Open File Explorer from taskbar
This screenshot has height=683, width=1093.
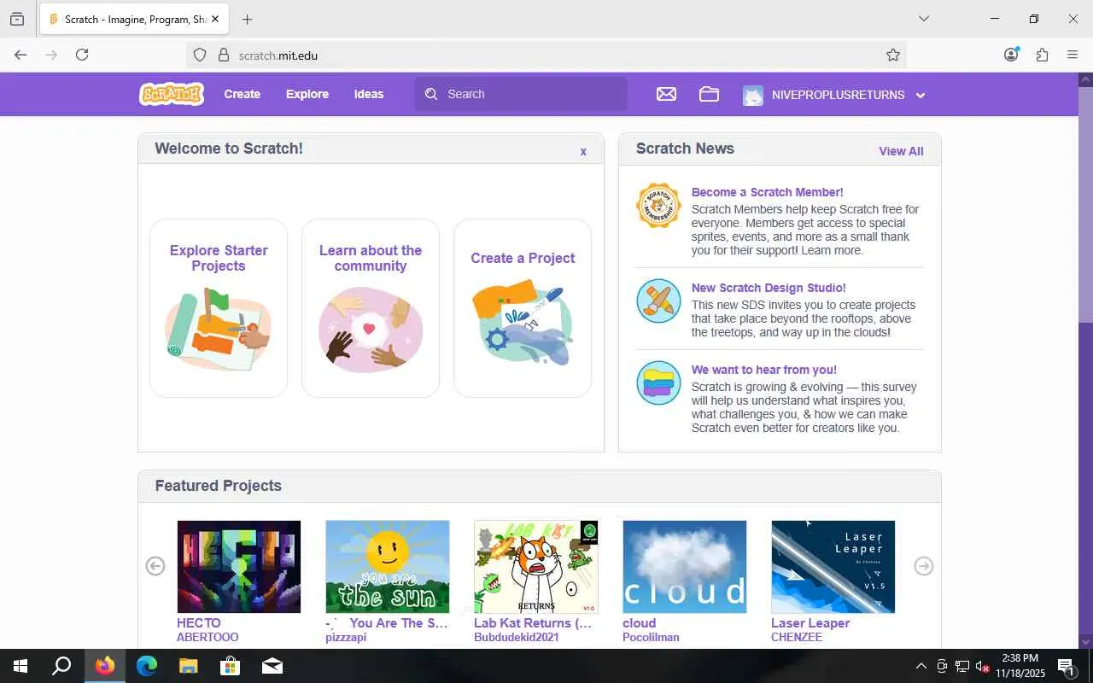188,666
